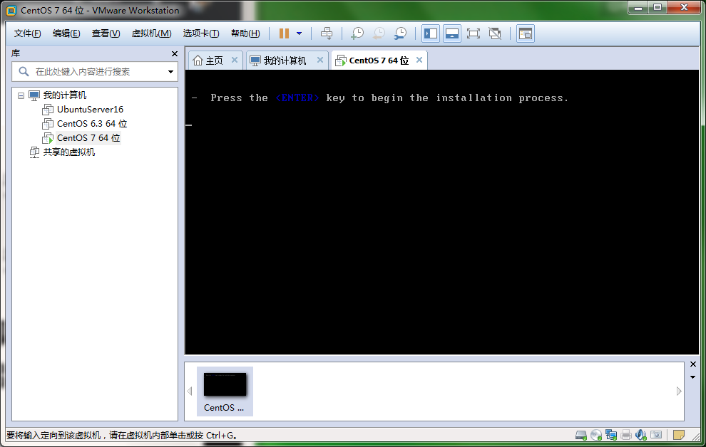
Task: Collapse the 我的计算机 tree node
Action: point(21,95)
